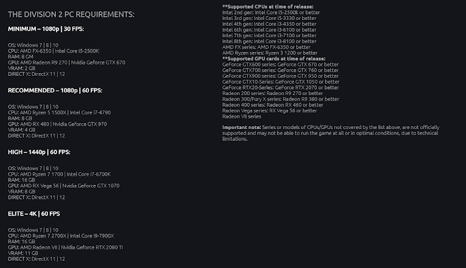The image size is (466, 268).
Task: Select GeForce RTX20-Series RTX 2070 line
Action: click(x=280, y=88)
